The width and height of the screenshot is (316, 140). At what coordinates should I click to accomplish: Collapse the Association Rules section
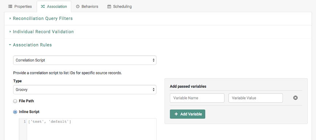click(32, 45)
